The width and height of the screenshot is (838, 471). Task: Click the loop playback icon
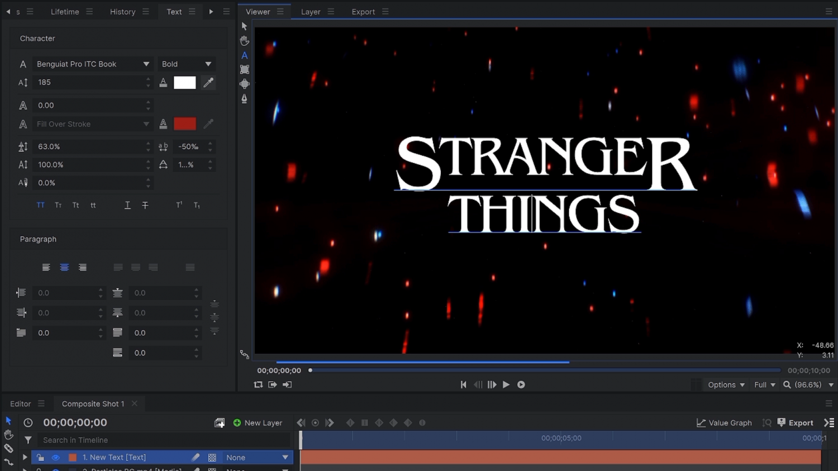(258, 384)
